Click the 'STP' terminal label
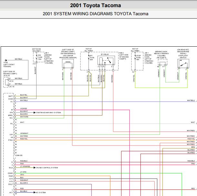 [11, 135]
